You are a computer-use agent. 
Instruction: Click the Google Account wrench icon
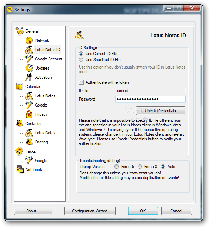(29, 59)
